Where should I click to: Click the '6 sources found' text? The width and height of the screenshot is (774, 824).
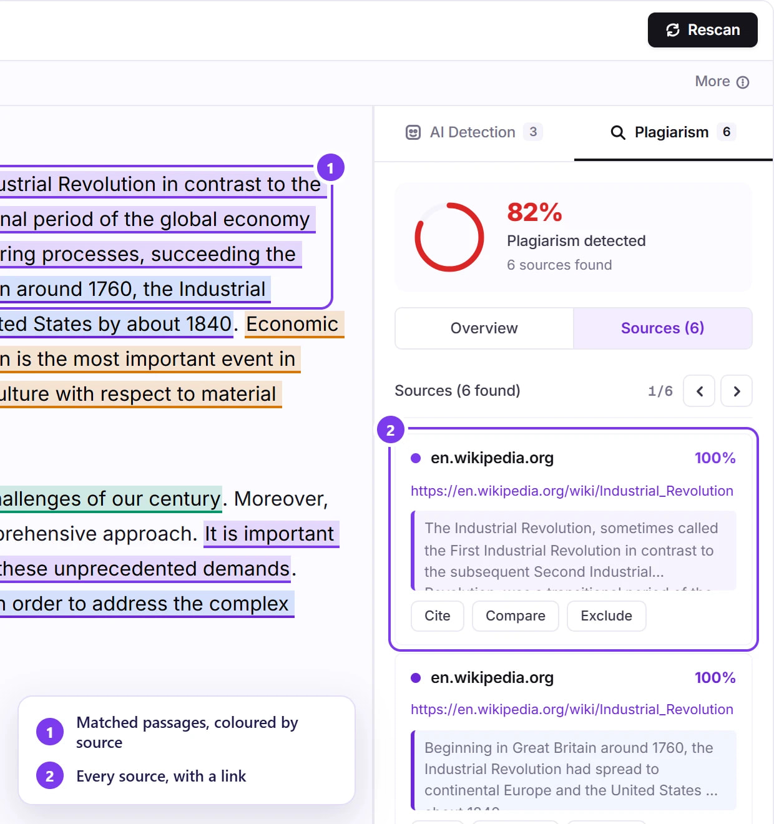point(559,265)
